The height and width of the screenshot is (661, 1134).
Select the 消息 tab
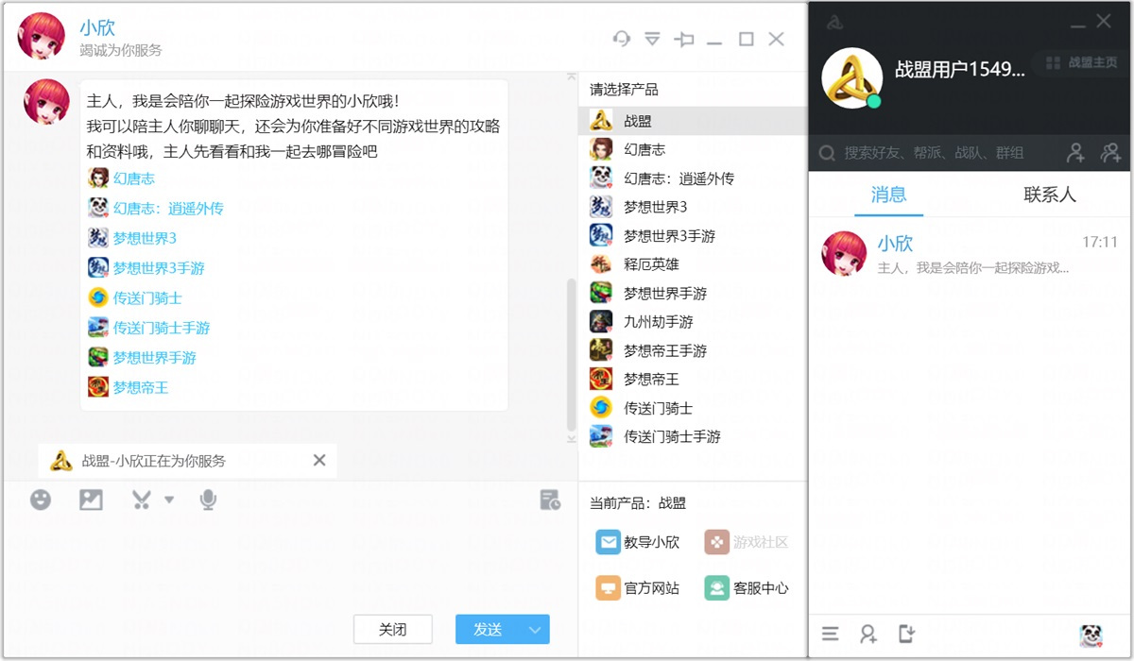(x=888, y=195)
